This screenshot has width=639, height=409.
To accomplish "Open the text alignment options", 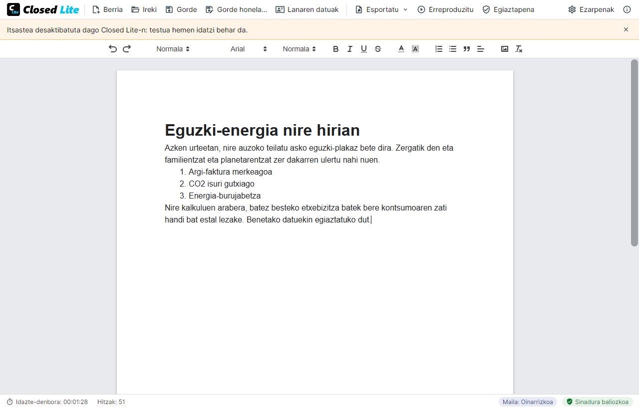I will pos(481,49).
